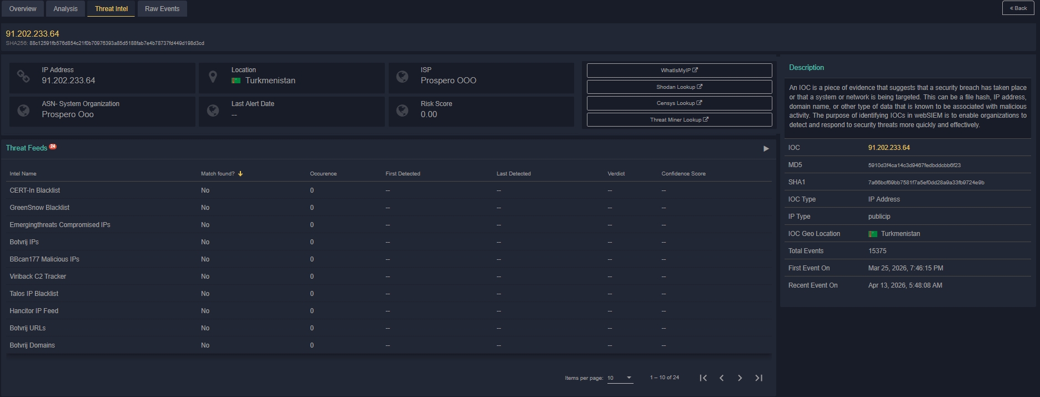Click the Turkmenistan flag in Location card
Image resolution: width=1040 pixels, height=397 pixels.
click(x=236, y=81)
